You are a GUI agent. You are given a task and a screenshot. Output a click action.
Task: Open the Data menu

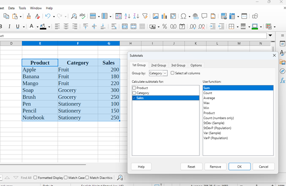tap(11, 8)
